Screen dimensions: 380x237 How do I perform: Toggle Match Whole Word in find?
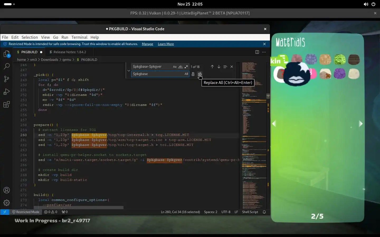point(180,67)
